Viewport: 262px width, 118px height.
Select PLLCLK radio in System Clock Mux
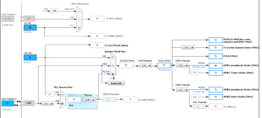coord(113,74)
